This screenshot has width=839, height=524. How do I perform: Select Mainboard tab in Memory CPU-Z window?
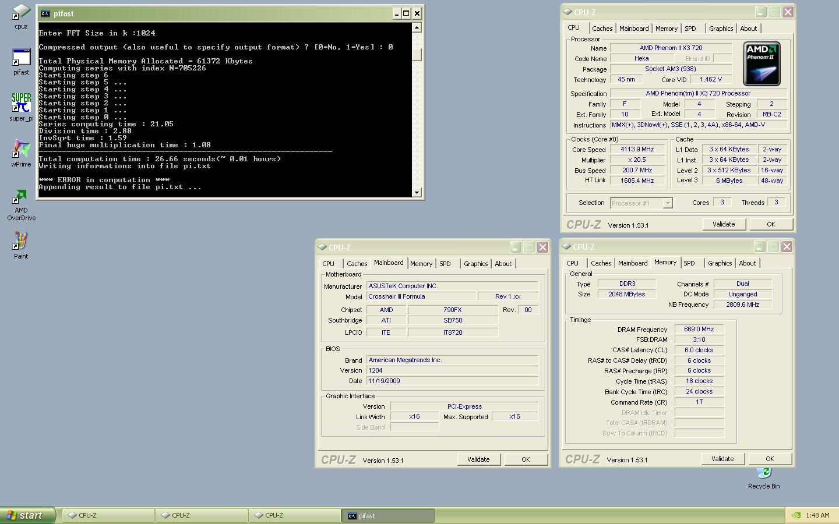pos(633,263)
